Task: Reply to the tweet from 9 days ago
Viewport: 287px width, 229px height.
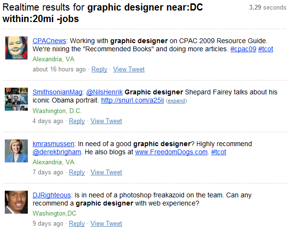Action: coord(77,224)
